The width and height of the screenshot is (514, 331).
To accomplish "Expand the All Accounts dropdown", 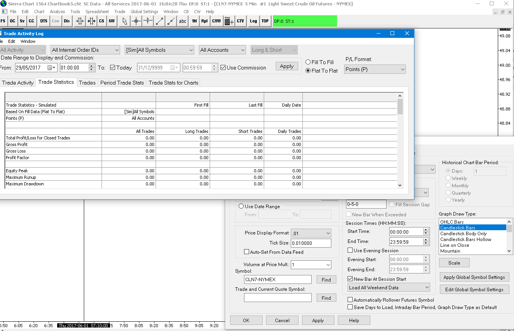I will click(x=222, y=50).
